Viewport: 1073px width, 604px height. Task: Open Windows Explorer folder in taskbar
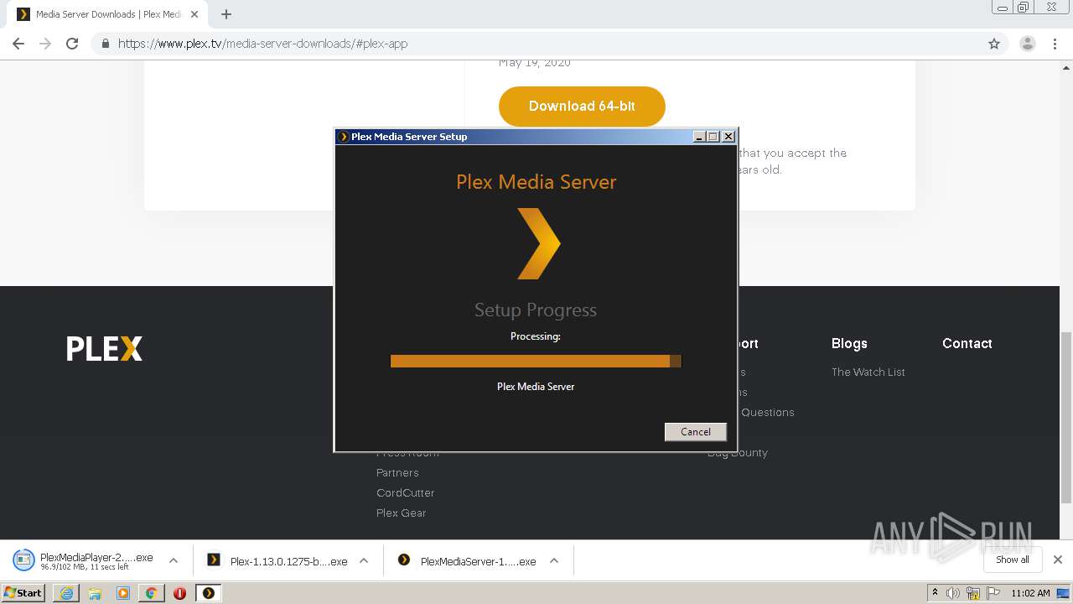tap(95, 593)
